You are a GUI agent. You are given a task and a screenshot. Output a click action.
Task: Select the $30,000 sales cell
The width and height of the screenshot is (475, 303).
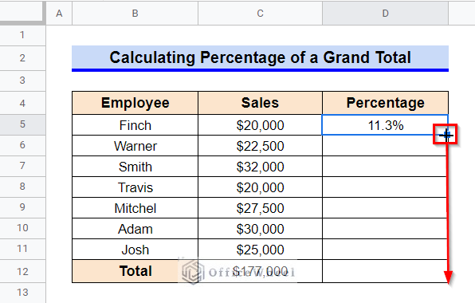[261, 229]
